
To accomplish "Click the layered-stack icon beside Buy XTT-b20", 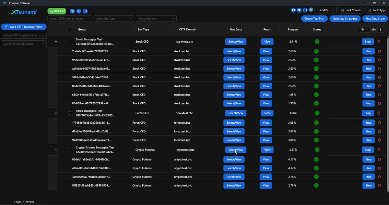I will pos(72,11).
